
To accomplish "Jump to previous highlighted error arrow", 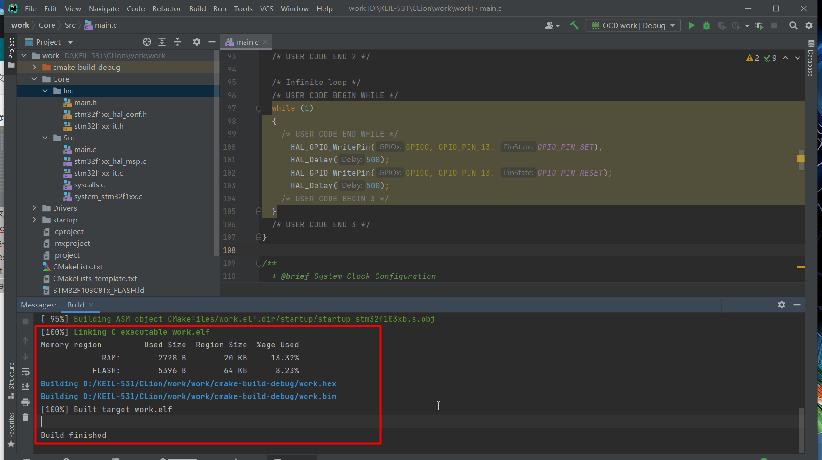I will click(785, 58).
